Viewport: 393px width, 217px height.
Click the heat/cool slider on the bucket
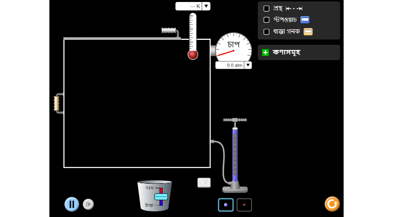click(161, 196)
